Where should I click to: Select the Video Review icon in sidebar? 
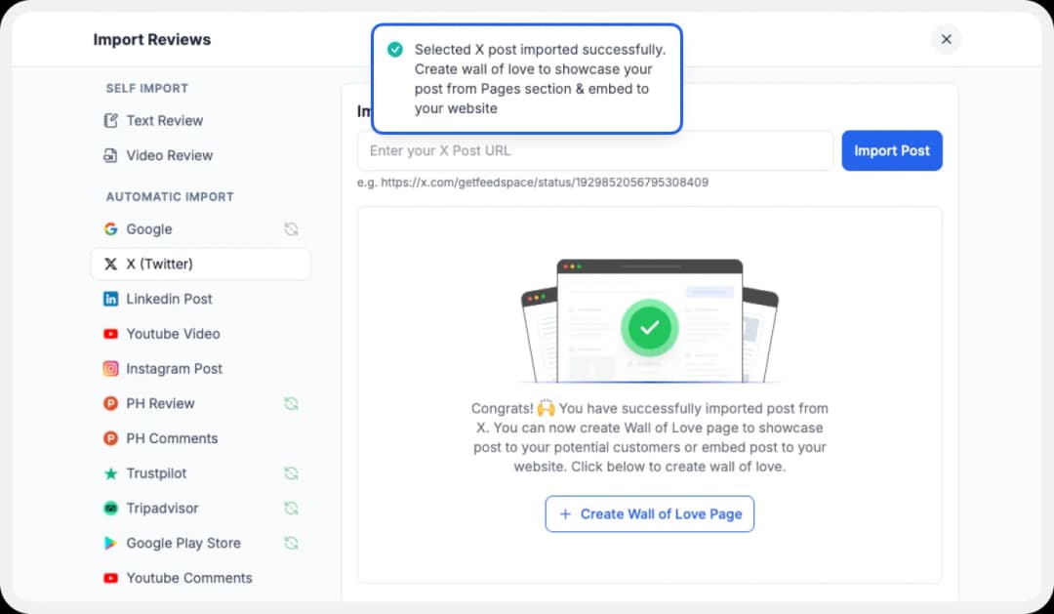pyautogui.click(x=113, y=155)
